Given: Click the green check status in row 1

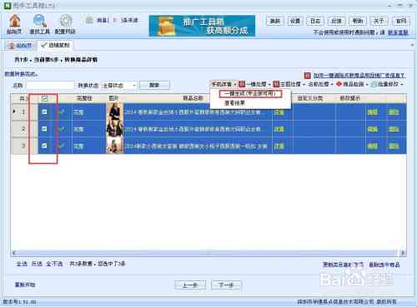Looking at the screenshot, I should pos(62,111).
